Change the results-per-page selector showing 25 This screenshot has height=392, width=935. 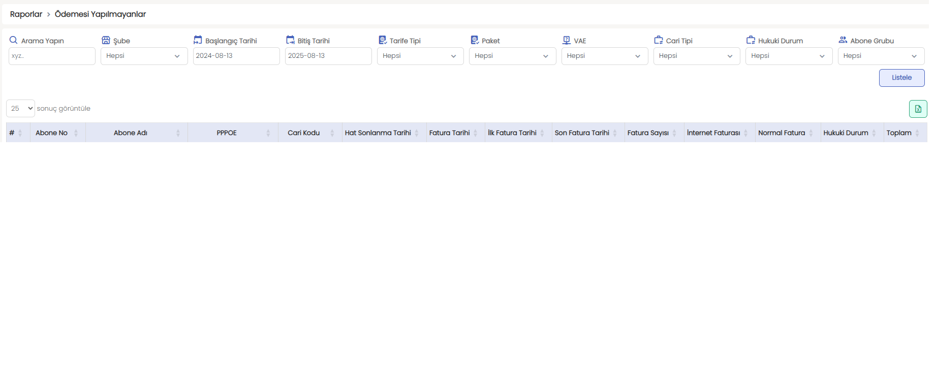(x=20, y=109)
